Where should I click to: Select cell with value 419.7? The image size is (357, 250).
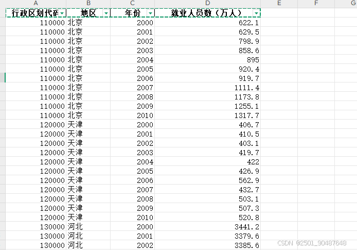(207, 153)
